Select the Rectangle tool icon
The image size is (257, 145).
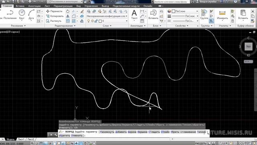[39, 11]
